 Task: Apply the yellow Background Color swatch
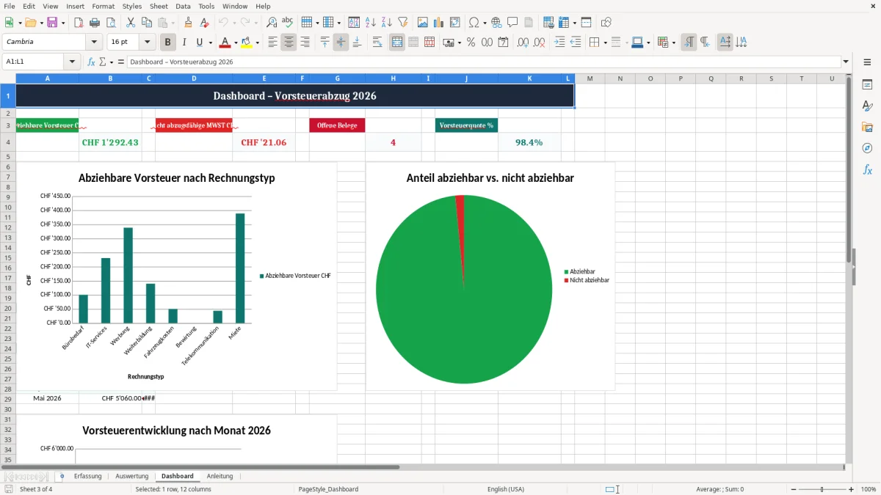click(x=247, y=43)
